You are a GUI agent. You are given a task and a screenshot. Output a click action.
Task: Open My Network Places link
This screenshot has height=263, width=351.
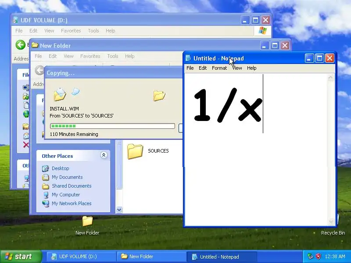coord(72,203)
